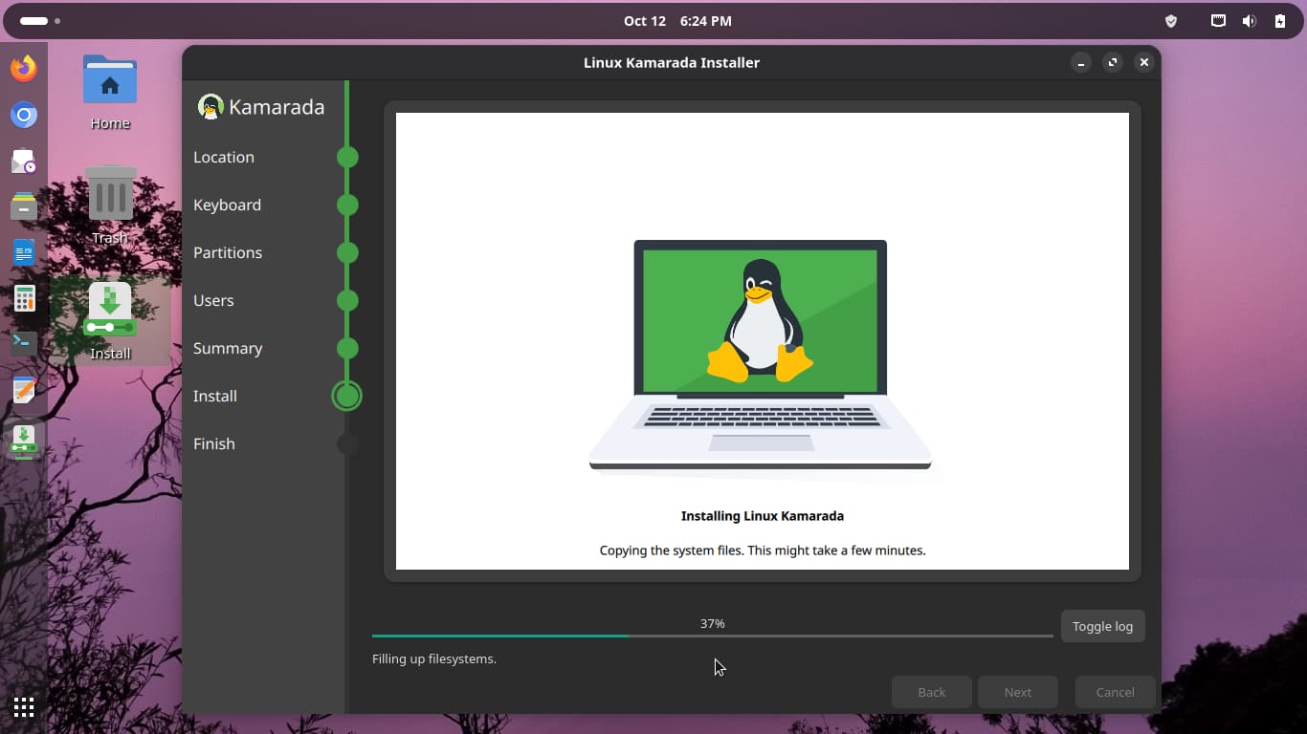1307x734 pixels.
Task: Show all applications grid
Action: [x=24, y=707]
